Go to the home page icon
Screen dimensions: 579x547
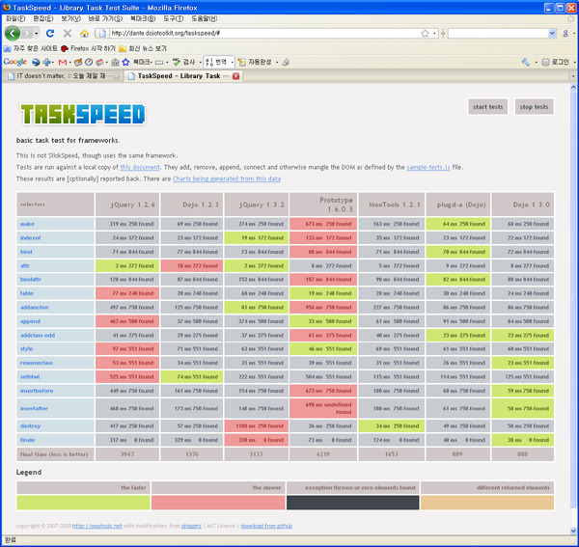tap(84, 34)
